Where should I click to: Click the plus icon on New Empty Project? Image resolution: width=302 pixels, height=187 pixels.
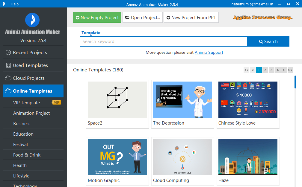78,18
